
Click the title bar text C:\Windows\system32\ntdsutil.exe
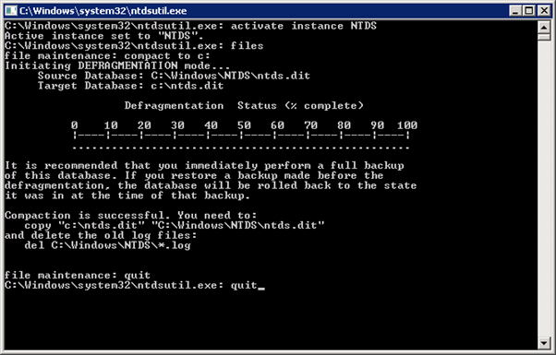(x=103, y=11)
